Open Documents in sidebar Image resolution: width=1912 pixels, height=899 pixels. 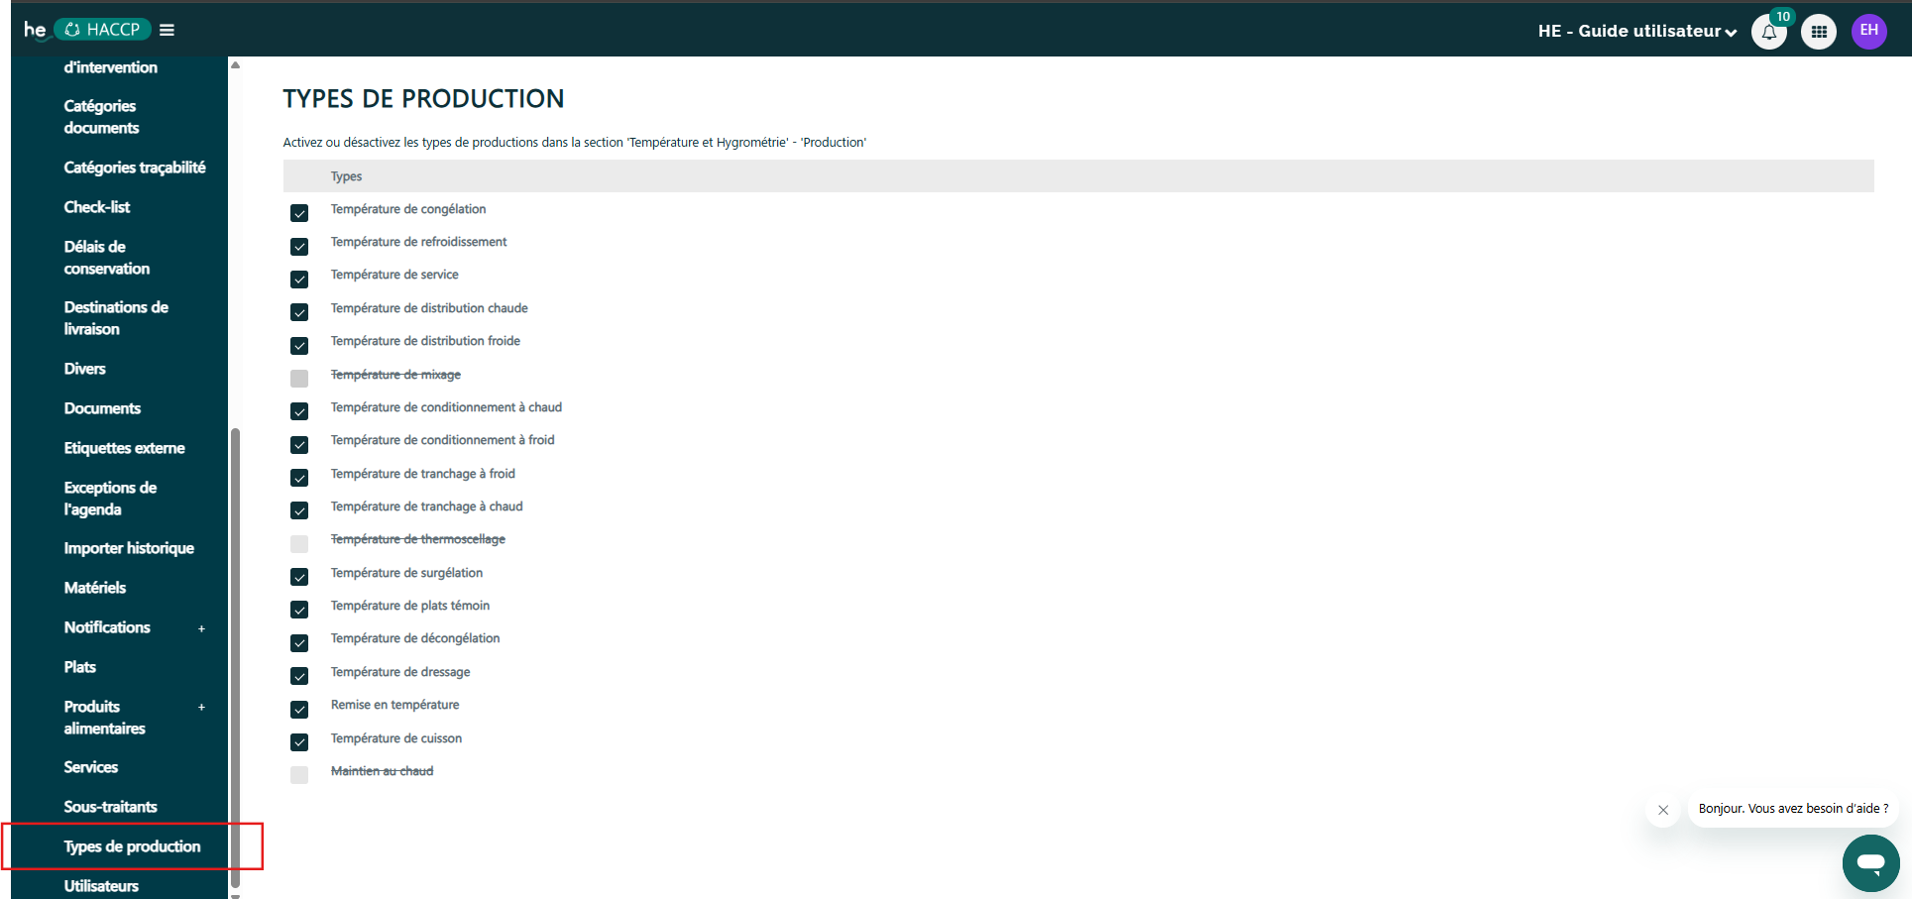click(102, 408)
